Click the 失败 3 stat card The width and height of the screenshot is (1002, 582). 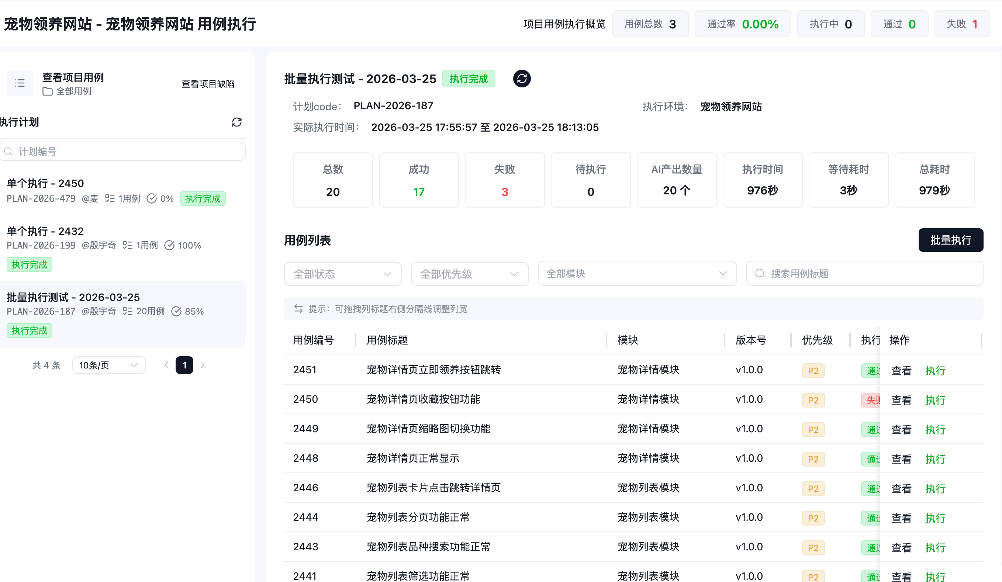pyautogui.click(x=505, y=180)
